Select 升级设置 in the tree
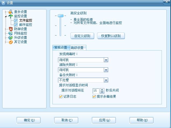This screenshot has width=171, height=128. click(21, 38)
